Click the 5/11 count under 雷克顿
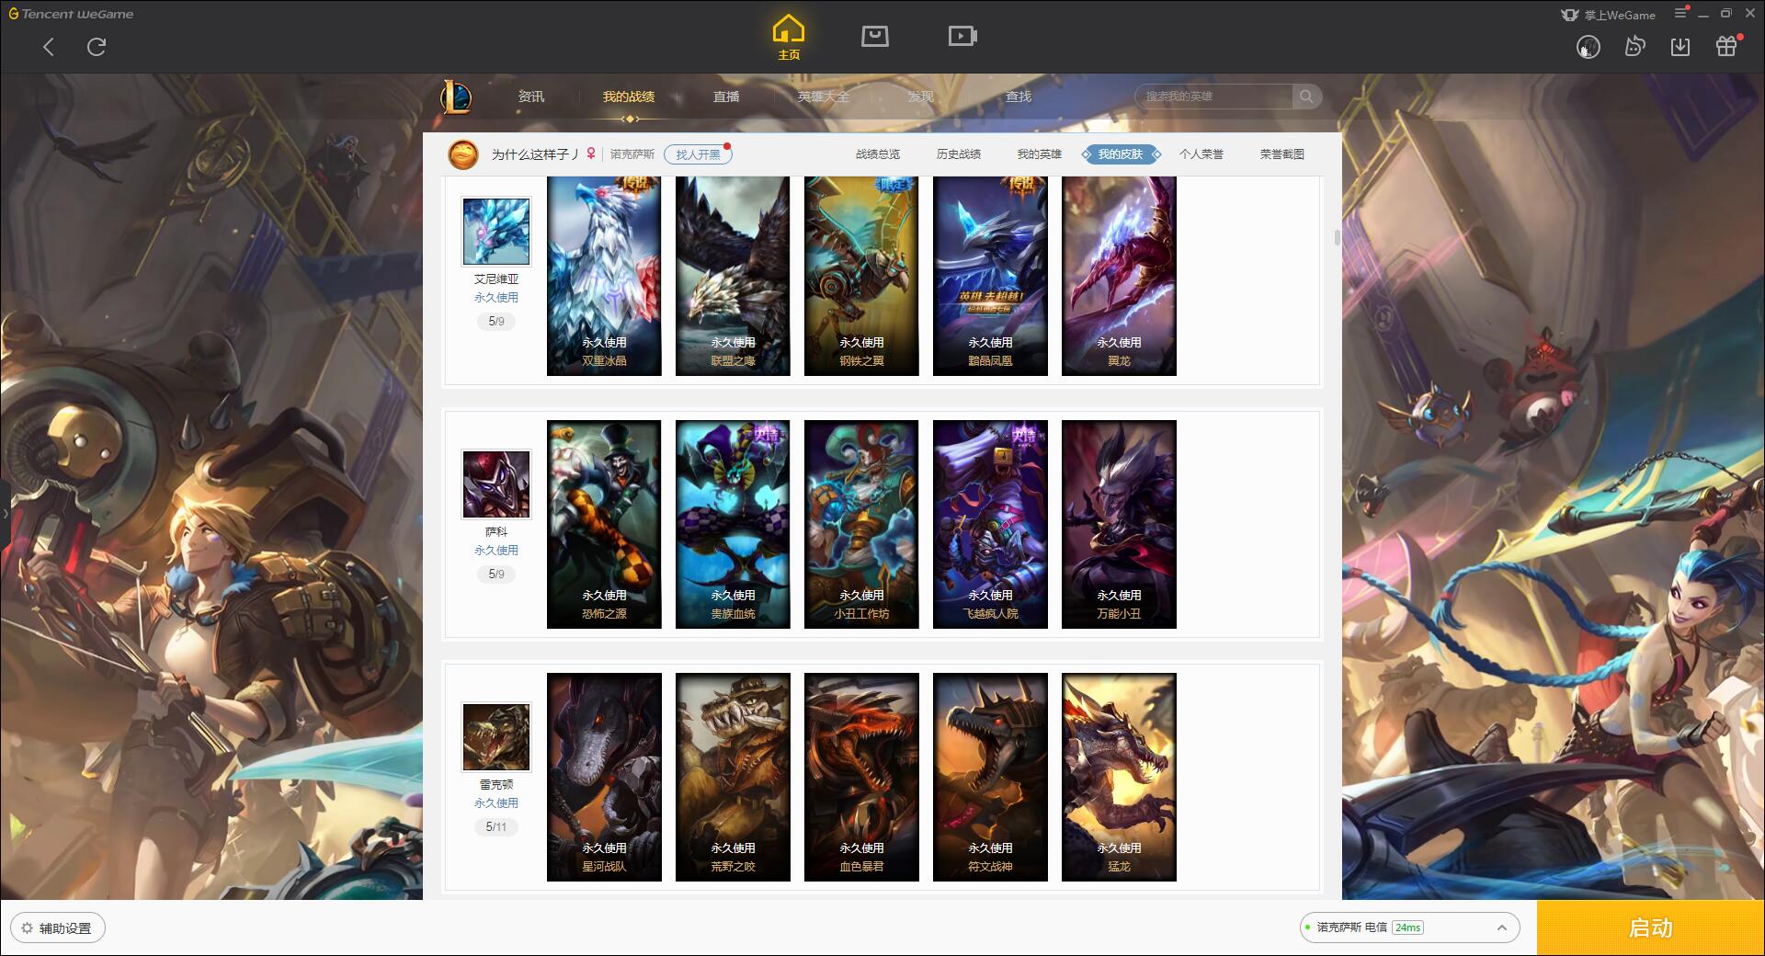 [496, 827]
